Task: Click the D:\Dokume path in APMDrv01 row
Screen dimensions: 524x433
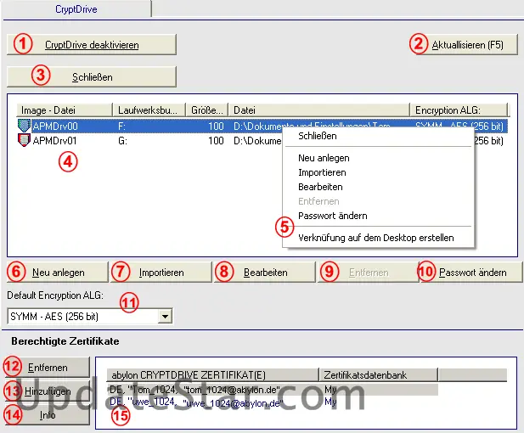Action: pos(257,141)
